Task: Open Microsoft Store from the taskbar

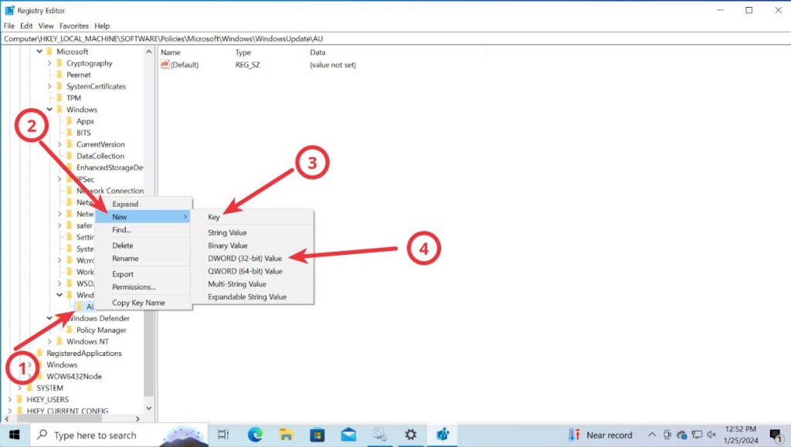Action: [317, 435]
